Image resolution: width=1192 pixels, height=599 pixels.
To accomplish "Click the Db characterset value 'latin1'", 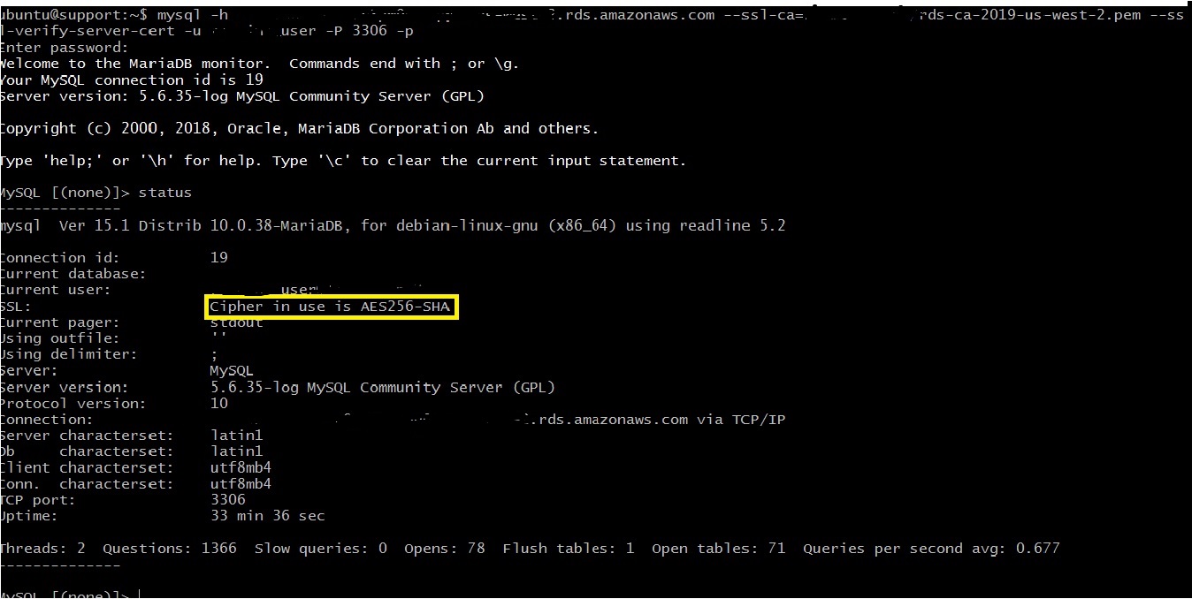I will [237, 451].
